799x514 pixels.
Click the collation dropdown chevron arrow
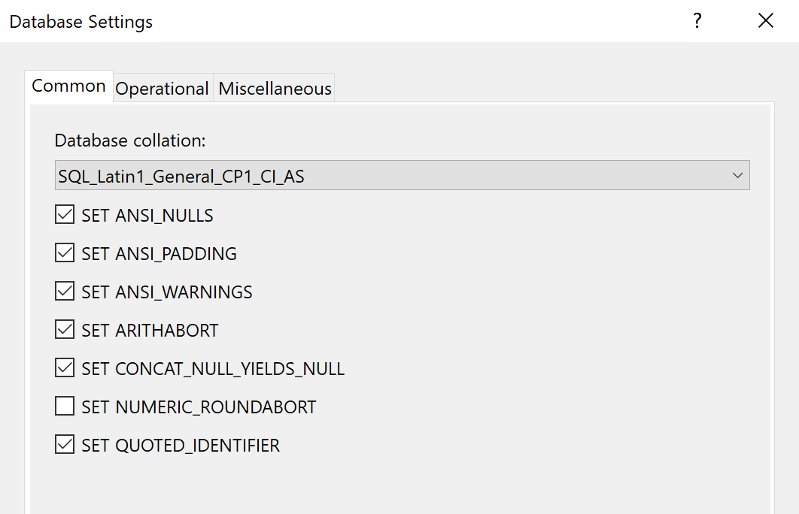click(737, 176)
